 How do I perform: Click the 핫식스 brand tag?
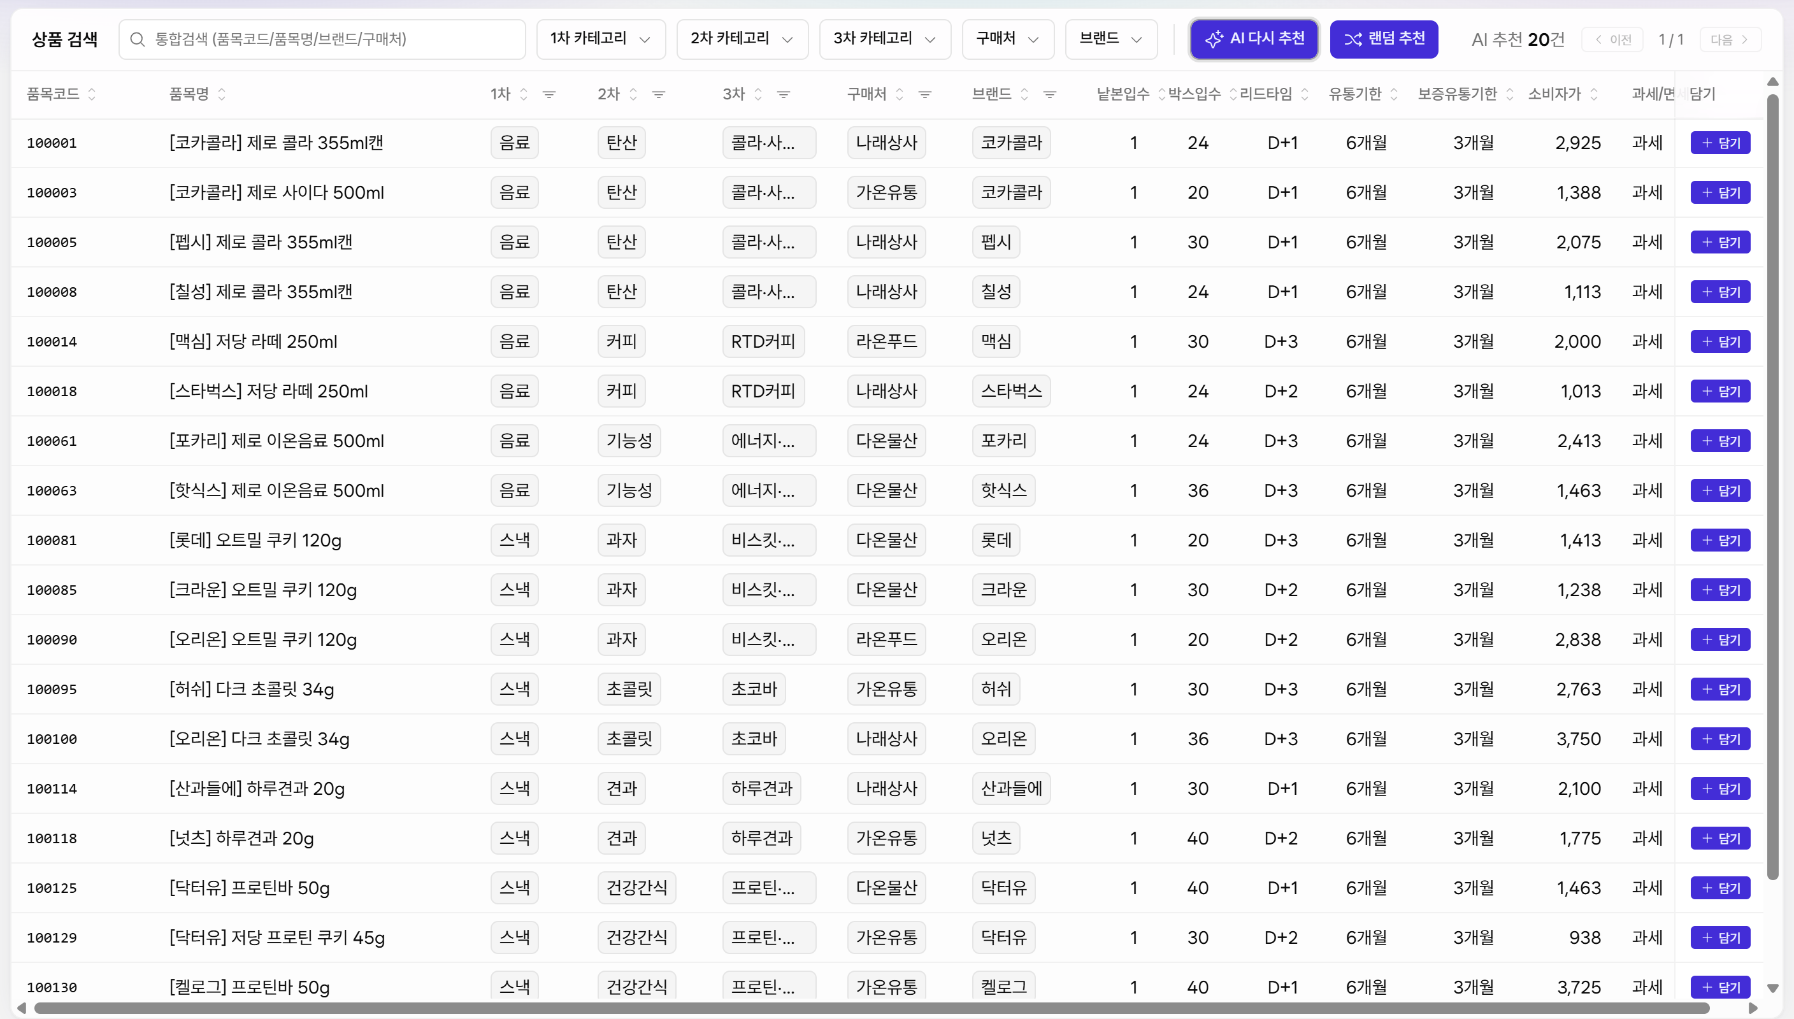click(1004, 490)
